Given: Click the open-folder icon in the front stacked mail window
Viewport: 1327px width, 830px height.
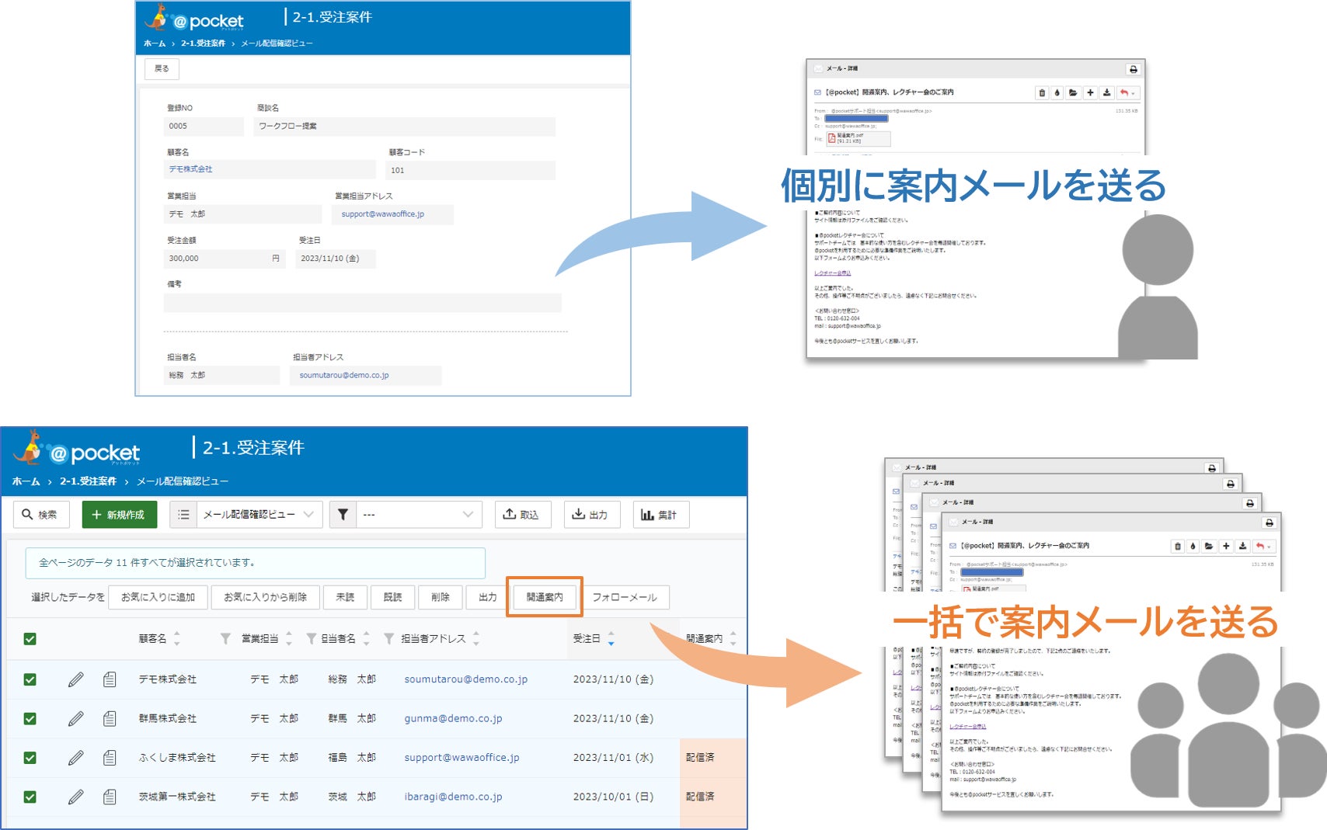Looking at the screenshot, I should [x=1209, y=546].
